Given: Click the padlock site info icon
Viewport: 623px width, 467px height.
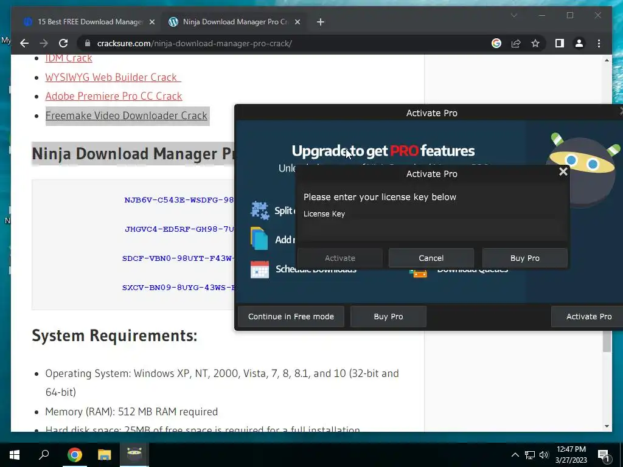Looking at the screenshot, I should [x=88, y=43].
